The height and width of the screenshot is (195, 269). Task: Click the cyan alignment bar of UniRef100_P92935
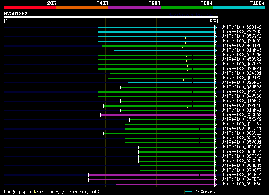[x=156, y=32]
